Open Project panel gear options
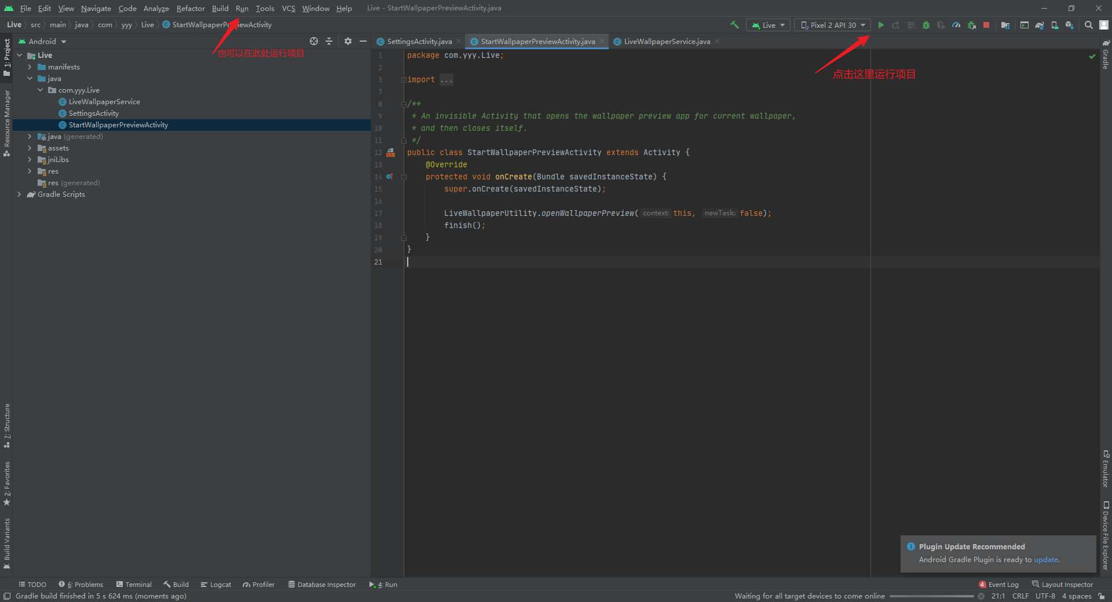The width and height of the screenshot is (1112, 602). tap(348, 41)
